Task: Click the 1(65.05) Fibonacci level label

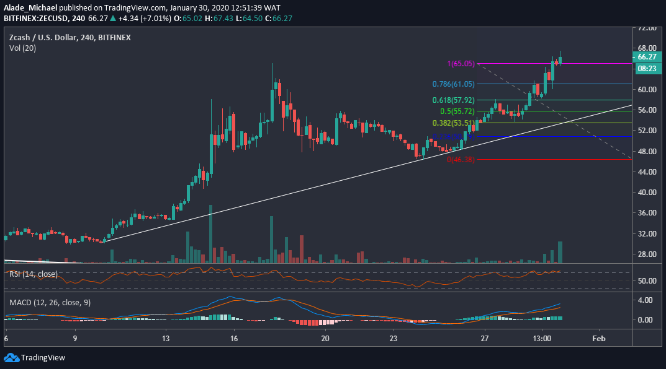Action: coord(460,64)
